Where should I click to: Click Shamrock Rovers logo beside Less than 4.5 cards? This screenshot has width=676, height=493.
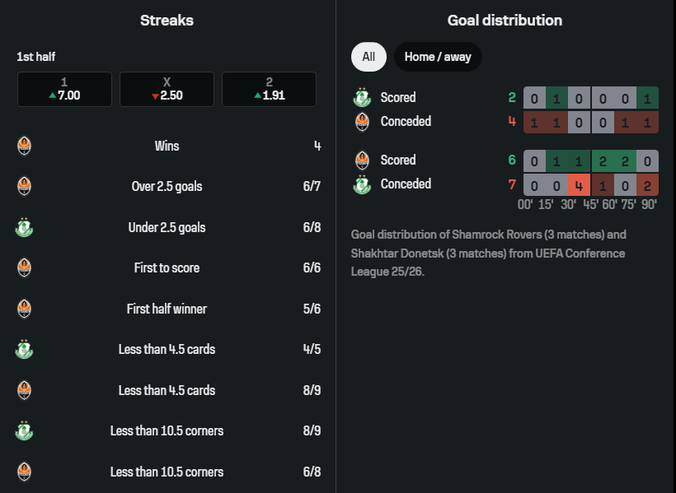[x=25, y=350]
